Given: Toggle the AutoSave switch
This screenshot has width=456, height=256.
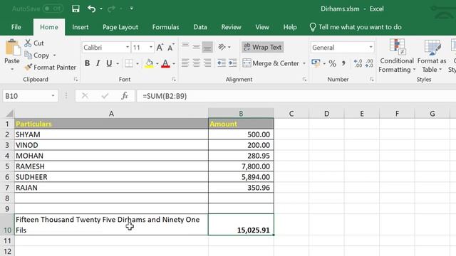Looking at the screenshot, I should coord(53,9).
